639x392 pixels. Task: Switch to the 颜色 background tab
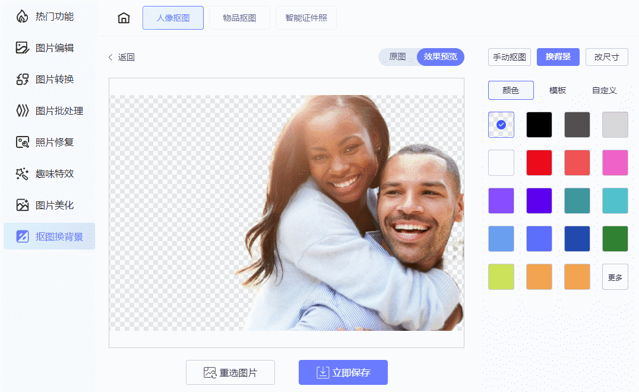tap(511, 90)
